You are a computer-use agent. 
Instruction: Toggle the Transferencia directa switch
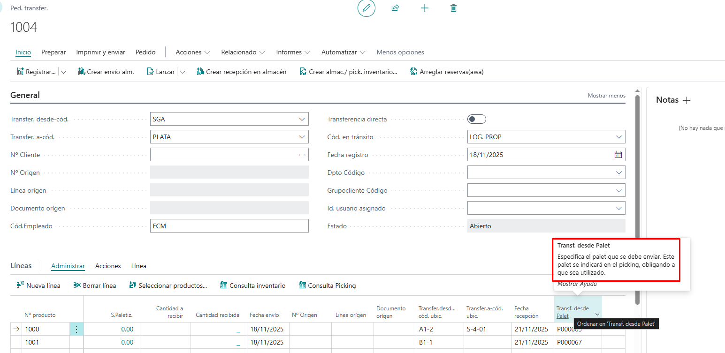(477, 119)
